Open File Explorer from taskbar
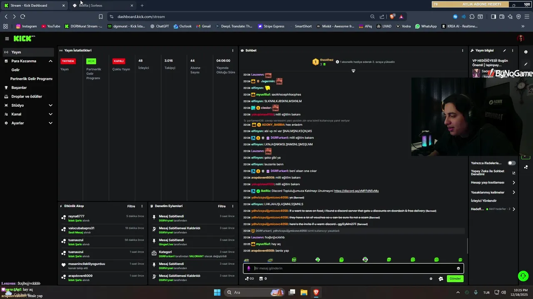Viewport: 533px width, 299px height. click(304, 292)
